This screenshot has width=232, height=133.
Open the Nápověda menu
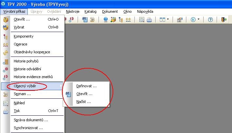coord(145,11)
